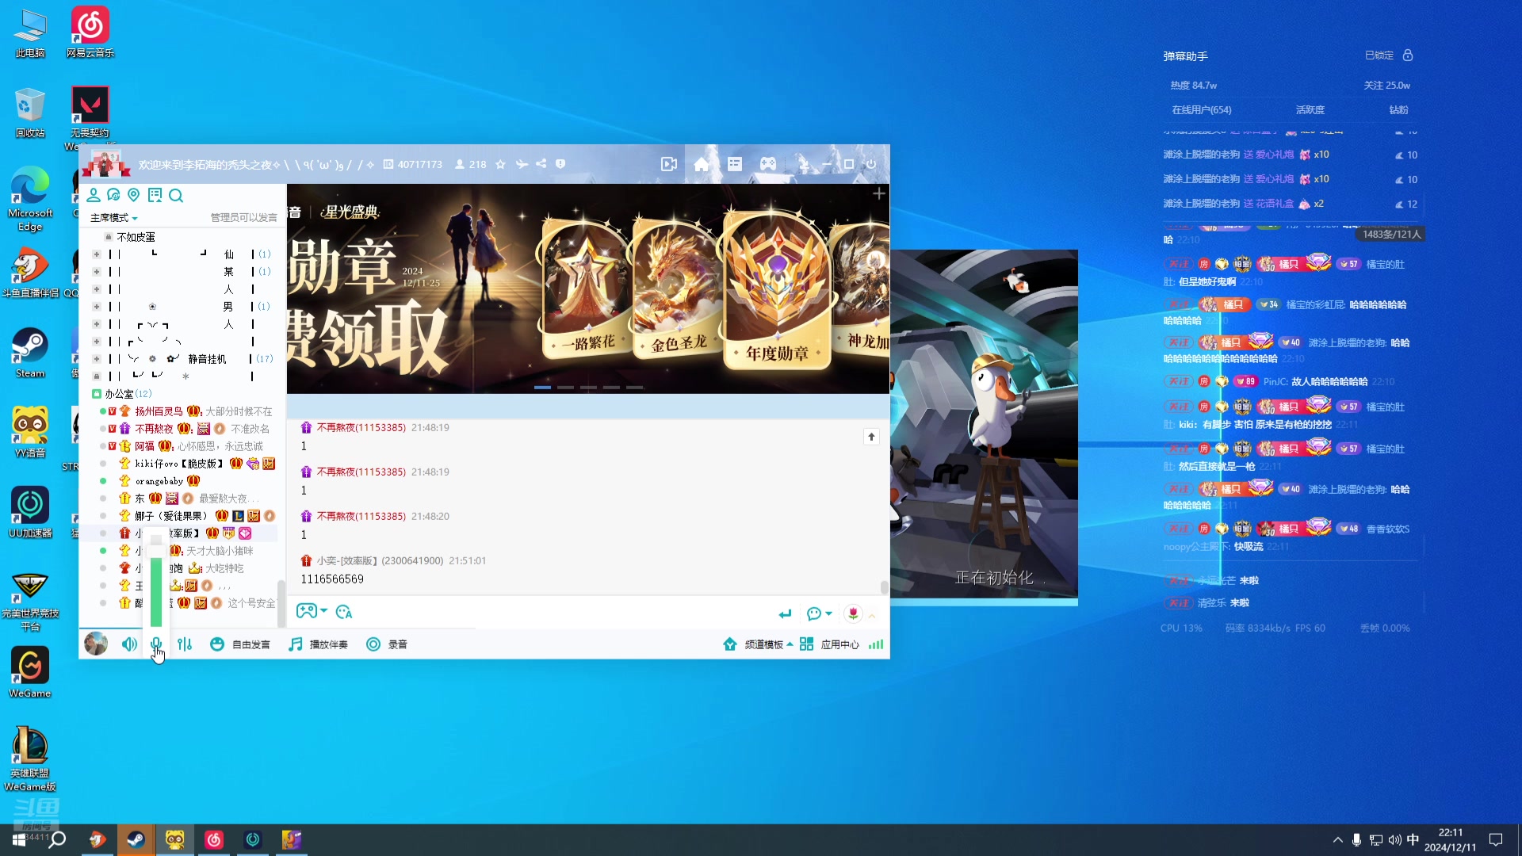
Task: Click the search icon in channel panel
Action: pyautogui.click(x=176, y=196)
